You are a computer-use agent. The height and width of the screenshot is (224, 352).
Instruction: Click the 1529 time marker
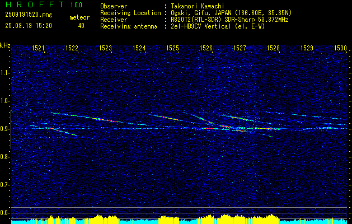coord(307,48)
